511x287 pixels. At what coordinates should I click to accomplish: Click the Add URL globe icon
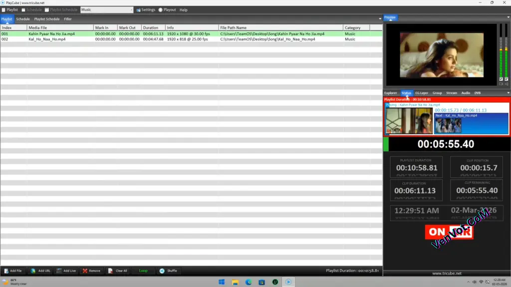coord(33,271)
